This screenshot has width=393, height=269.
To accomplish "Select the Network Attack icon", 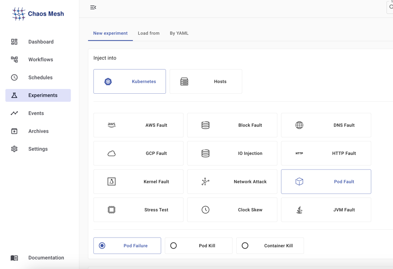I will coord(205,182).
